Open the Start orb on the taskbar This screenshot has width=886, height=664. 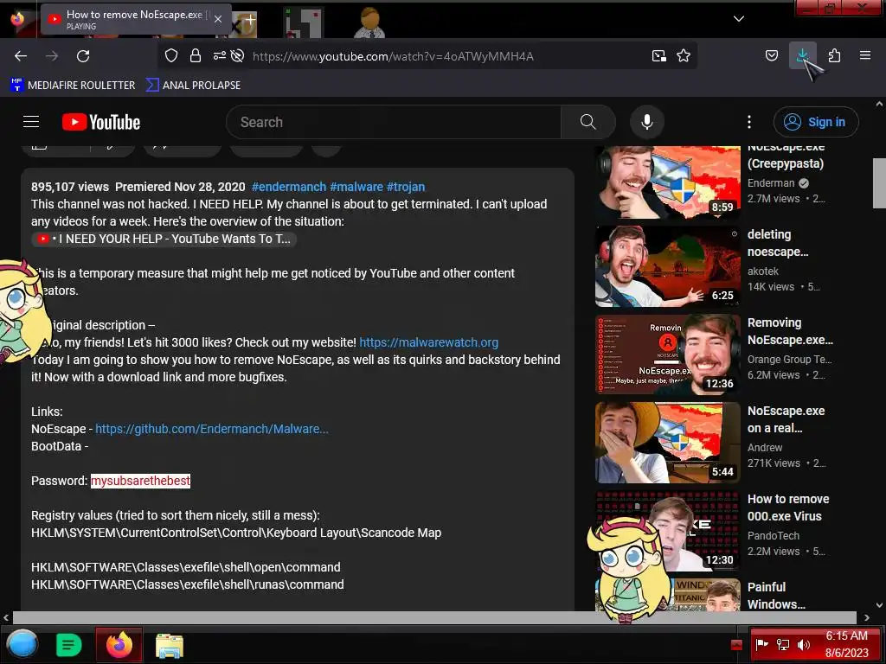tap(22, 644)
